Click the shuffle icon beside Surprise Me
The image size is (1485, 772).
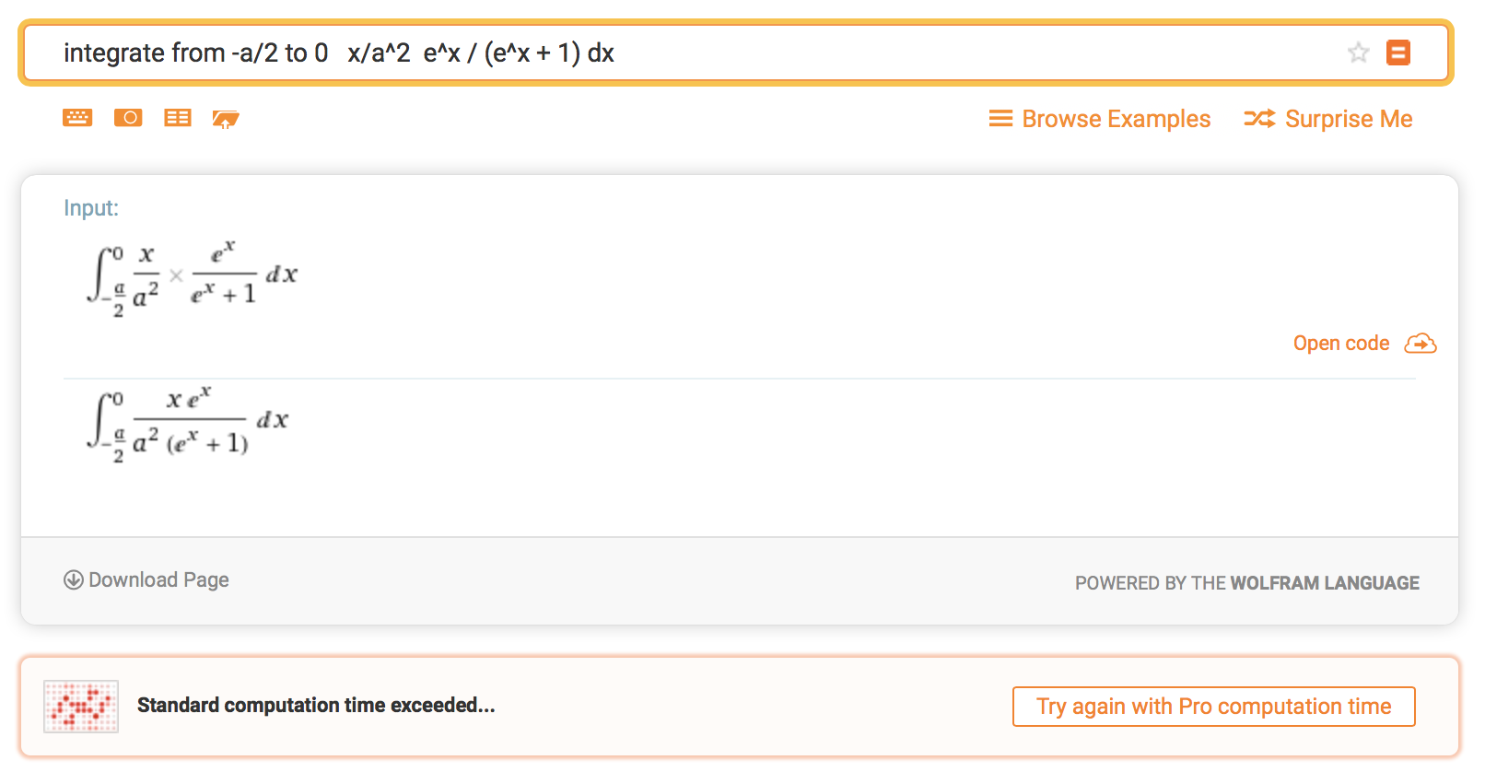(1259, 119)
